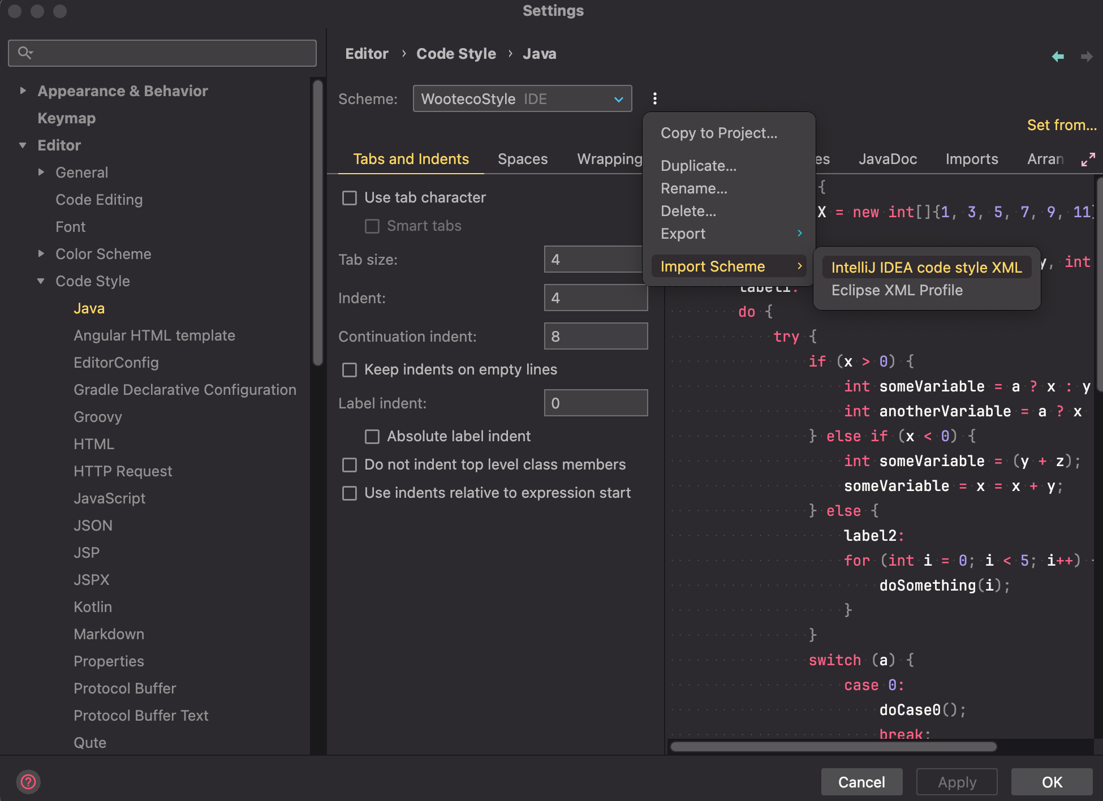Click the Continuation indent input field
This screenshot has height=801, width=1103.
595,337
